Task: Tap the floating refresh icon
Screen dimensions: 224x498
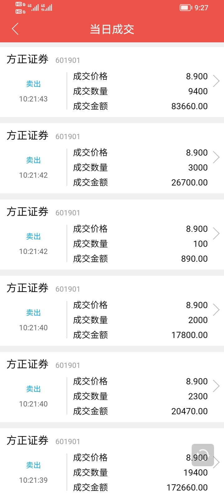Action: point(203,455)
